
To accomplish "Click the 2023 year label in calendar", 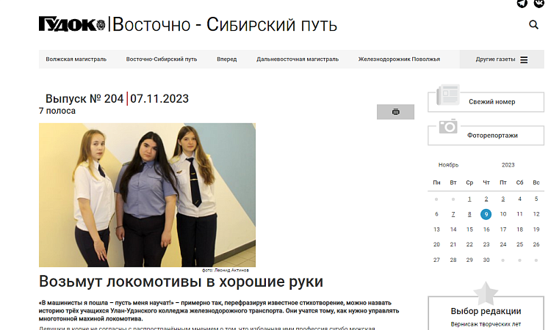I will (x=508, y=165).
